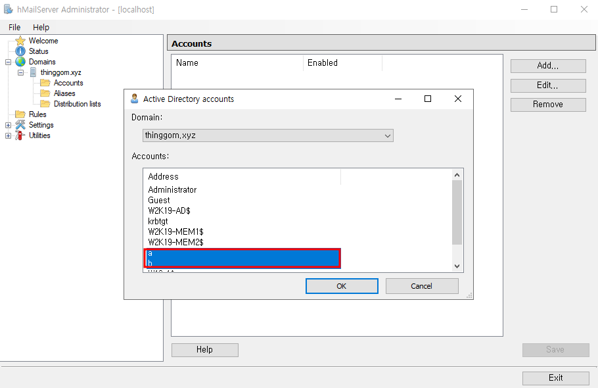Click the Utilities icon
Viewport: 598px width, 388px height.
pos(20,135)
